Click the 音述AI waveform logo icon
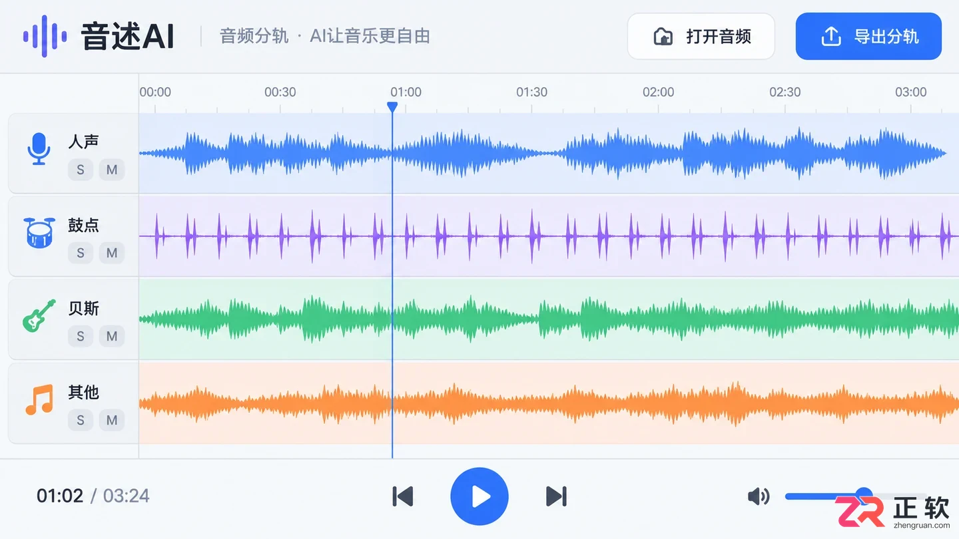The width and height of the screenshot is (959, 539). click(45, 36)
